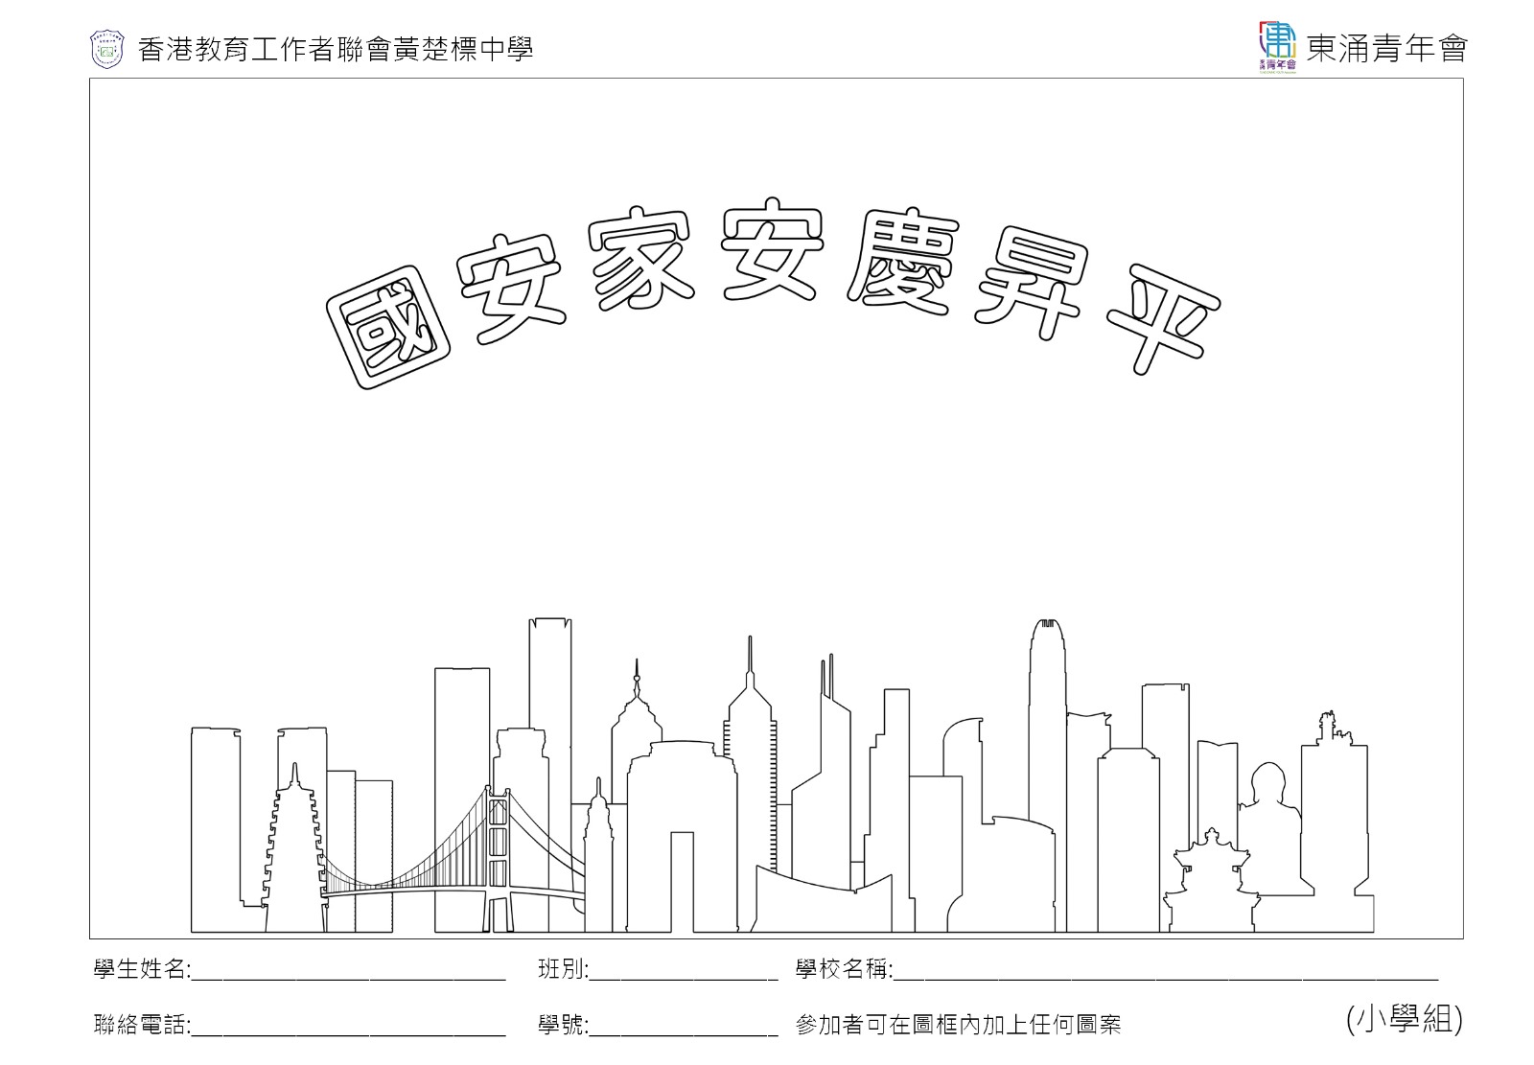Select the tiered pagoda outline on left

coord(293,853)
